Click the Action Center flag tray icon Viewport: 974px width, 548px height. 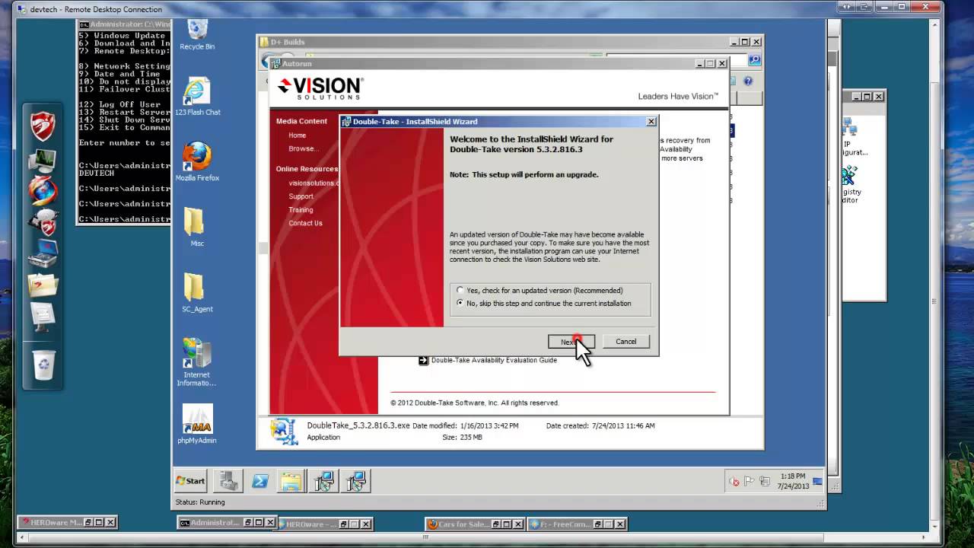point(749,482)
